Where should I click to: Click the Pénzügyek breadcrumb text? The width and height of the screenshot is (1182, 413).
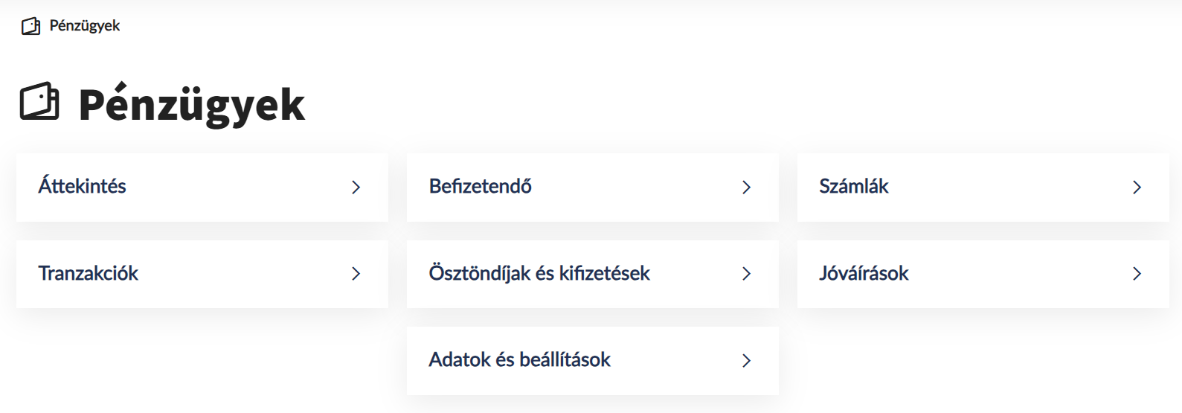85,26
